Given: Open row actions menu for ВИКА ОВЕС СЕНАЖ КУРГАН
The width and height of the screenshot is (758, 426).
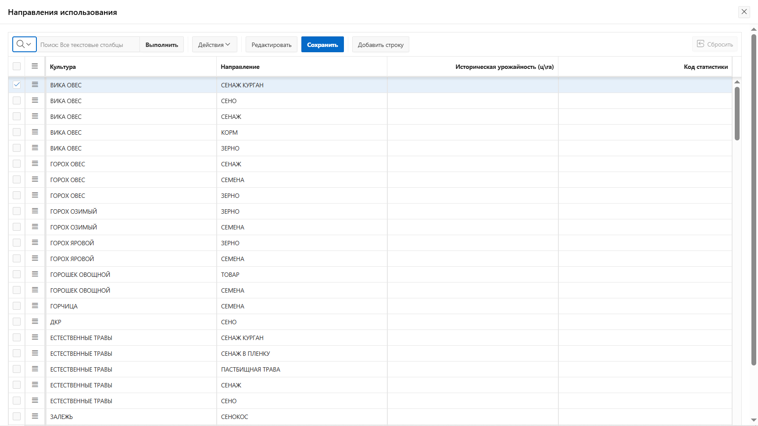Looking at the screenshot, I should coord(35,85).
